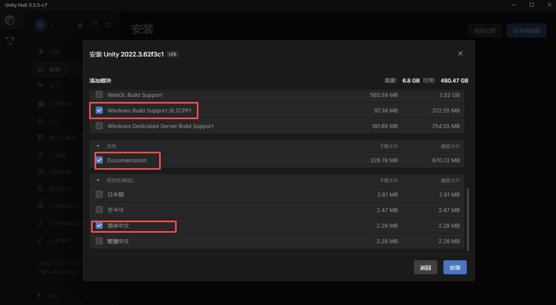This screenshot has width=556, height=305.
Task: Click the user avatar icon
Action: coord(41,25)
